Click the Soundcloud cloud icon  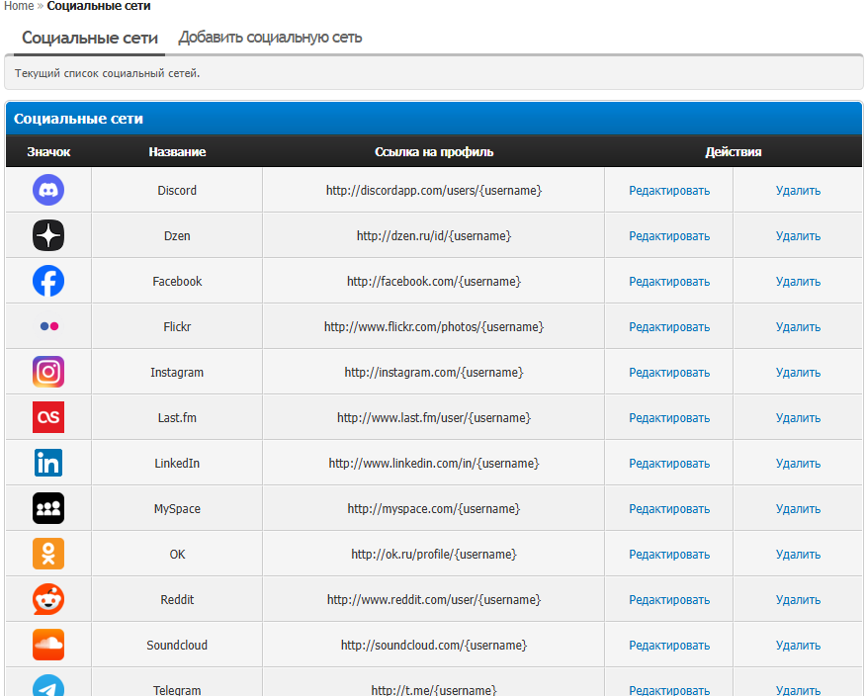tap(48, 645)
